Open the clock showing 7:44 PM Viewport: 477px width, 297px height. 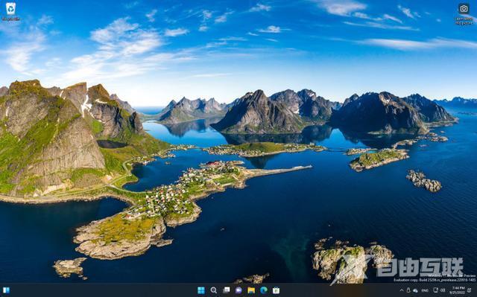pos(457,290)
